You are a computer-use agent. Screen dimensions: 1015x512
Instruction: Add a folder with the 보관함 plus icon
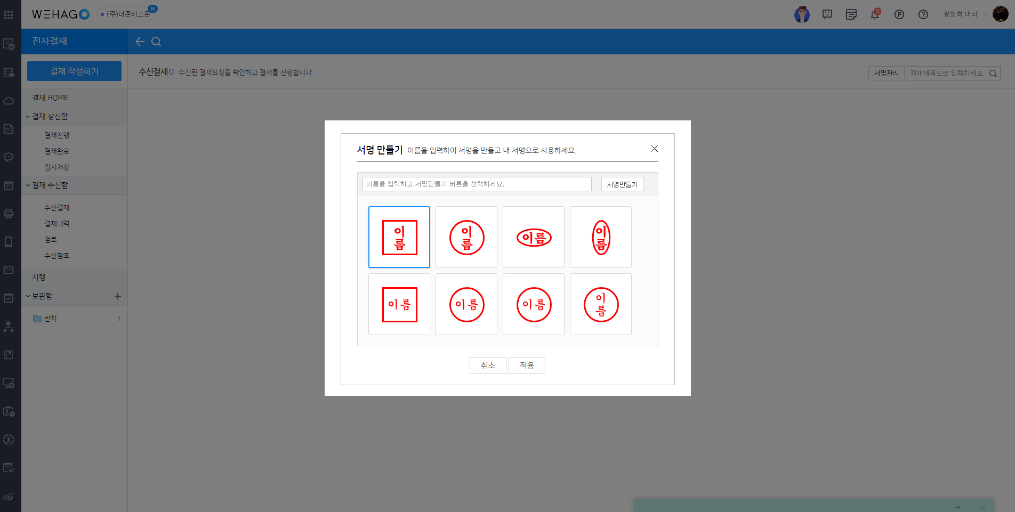[x=118, y=296]
